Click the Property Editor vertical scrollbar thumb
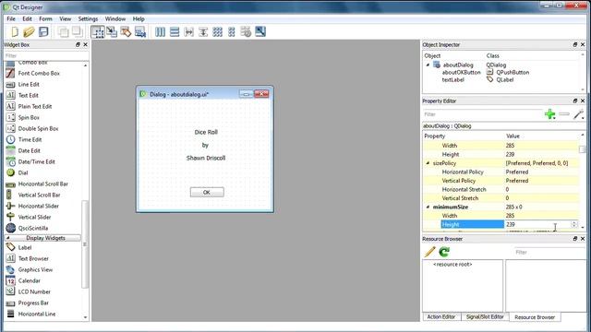Viewport: 591px width, 332px height. pos(583,149)
